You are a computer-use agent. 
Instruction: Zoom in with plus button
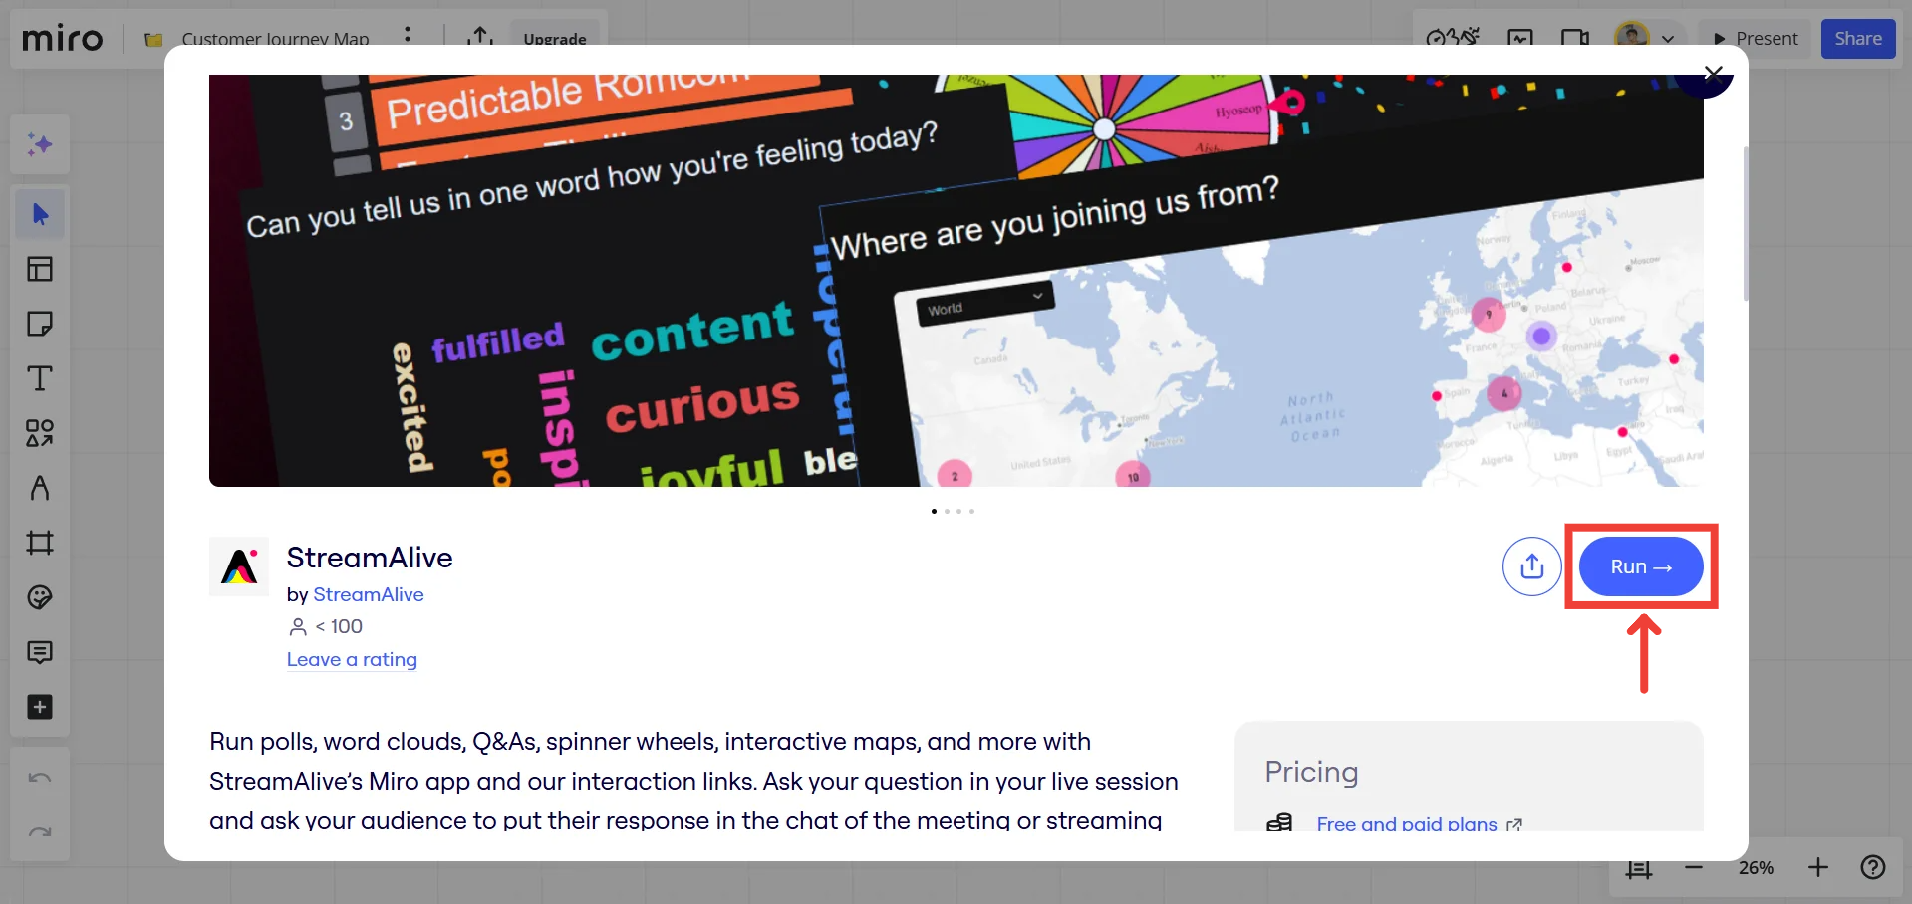(1818, 868)
